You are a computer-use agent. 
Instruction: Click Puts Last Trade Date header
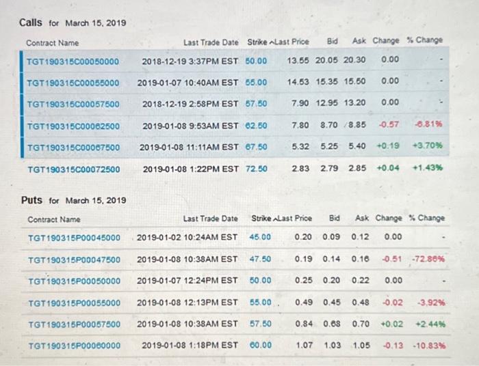211,219
